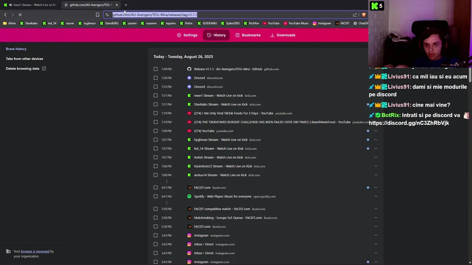The width and height of the screenshot is (472, 265).
Task: Open roxanne bookmark
Action: pos(149,23)
